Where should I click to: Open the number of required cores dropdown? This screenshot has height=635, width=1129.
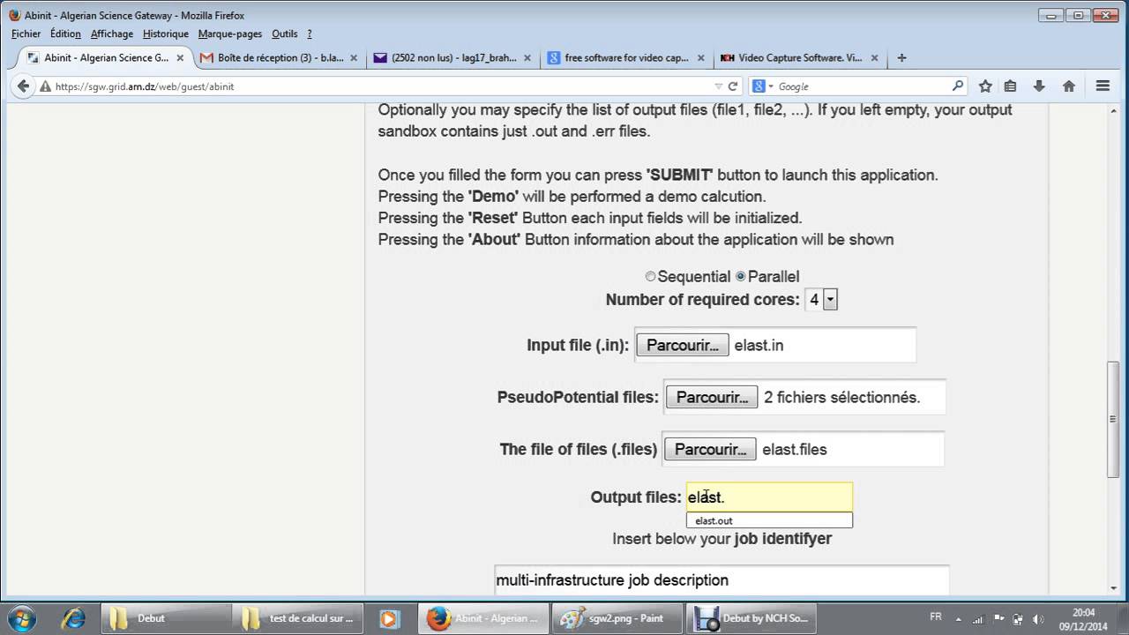point(821,300)
